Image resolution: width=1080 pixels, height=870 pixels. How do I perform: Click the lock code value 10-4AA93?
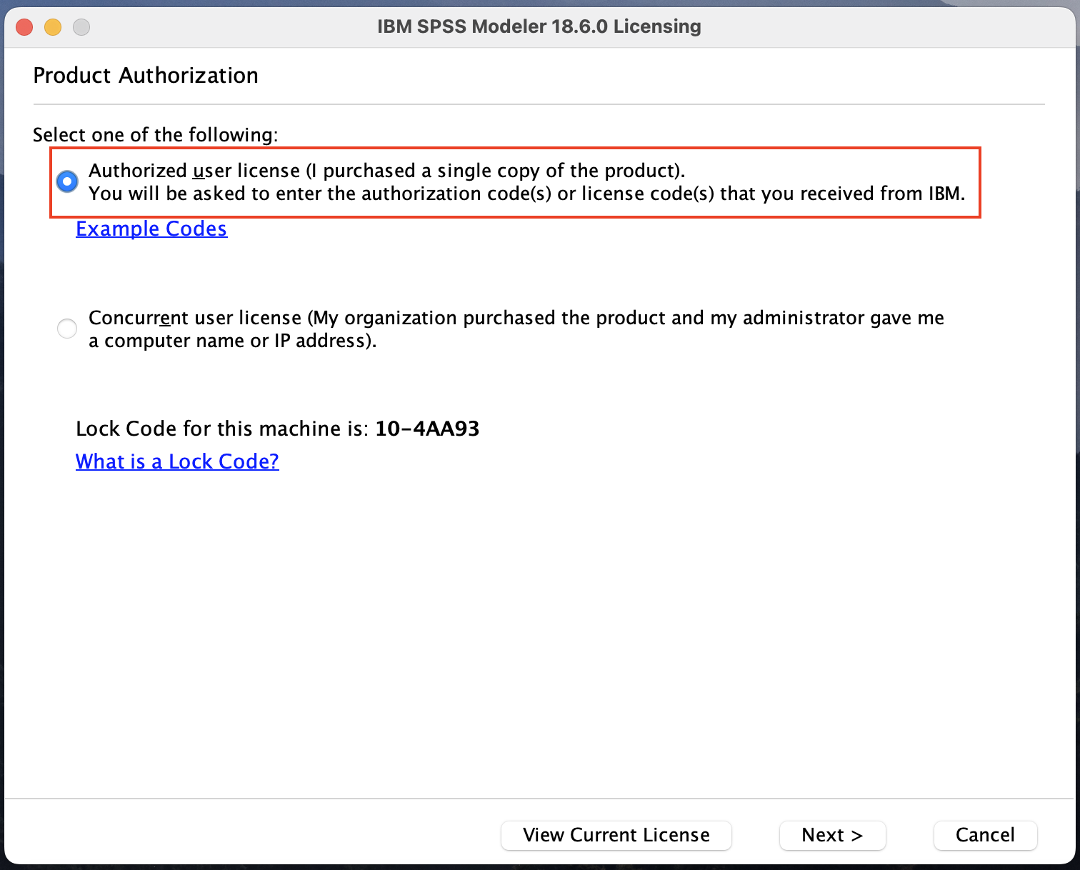[x=428, y=429]
